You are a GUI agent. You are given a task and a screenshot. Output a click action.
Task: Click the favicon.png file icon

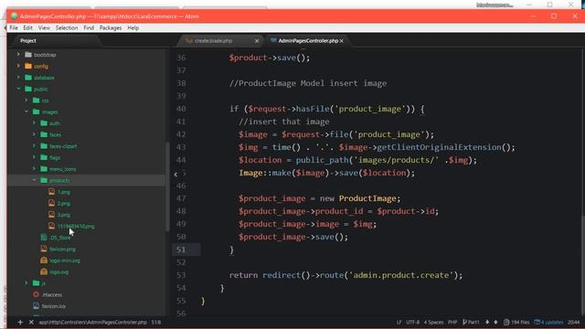(x=44, y=249)
